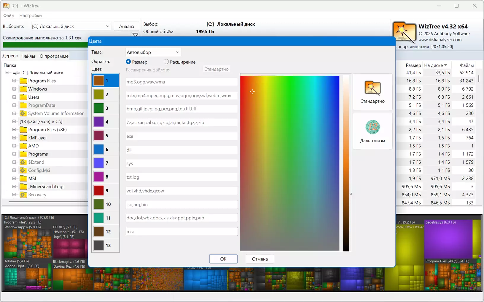Click the _MinerSearchLogs folder icon
Viewport: 484px width, 302px height.
point(23,187)
